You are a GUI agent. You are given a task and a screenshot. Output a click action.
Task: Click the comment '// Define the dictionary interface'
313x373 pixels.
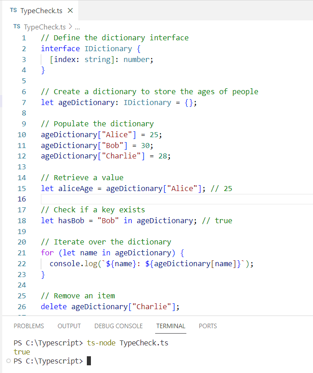(115, 38)
